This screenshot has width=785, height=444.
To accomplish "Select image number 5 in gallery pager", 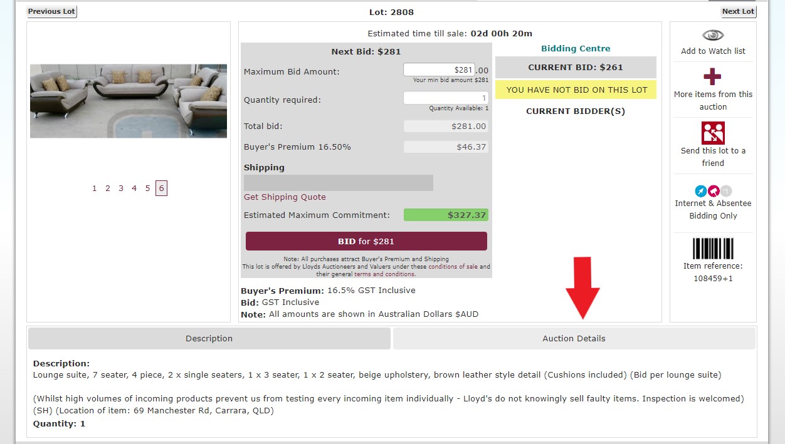I will click(148, 188).
